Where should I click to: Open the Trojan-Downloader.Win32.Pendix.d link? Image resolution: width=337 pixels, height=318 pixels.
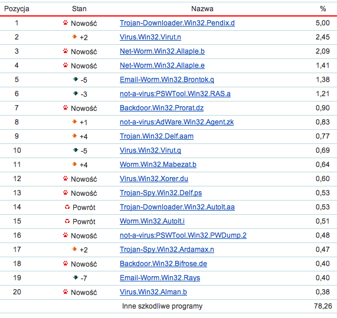click(x=177, y=23)
